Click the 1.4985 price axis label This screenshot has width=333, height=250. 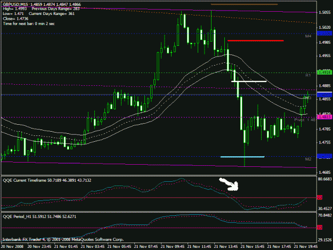click(324, 43)
